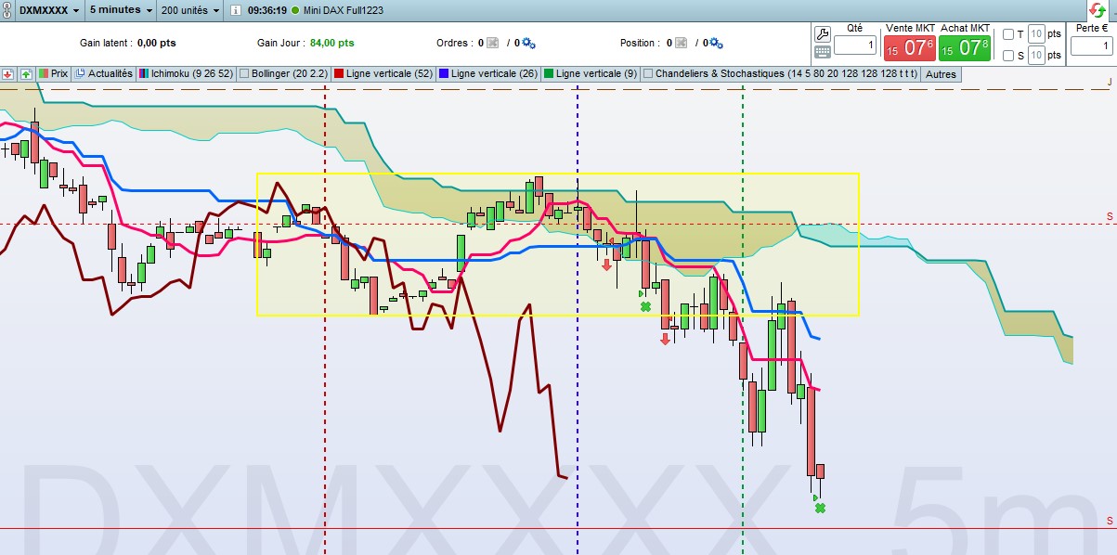Screen dimensions: 1117x555
Task: Click the red down-arrow indicator icon
Action: point(7,73)
